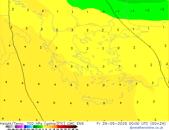The image size is (169, 130).
Task: Click the Height/Temp. 700 hPa chart title
Action: point(21,124)
